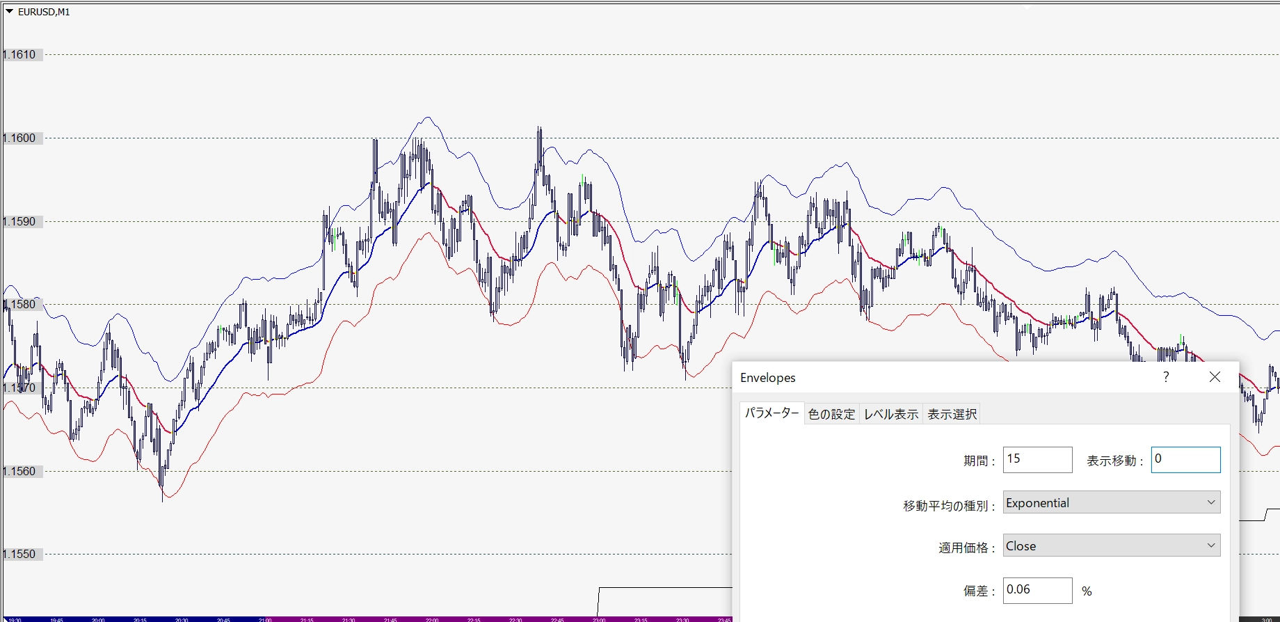Image resolution: width=1280 pixels, height=622 pixels.
Task: Switch to the パラメーター tab
Action: (771, 413)
